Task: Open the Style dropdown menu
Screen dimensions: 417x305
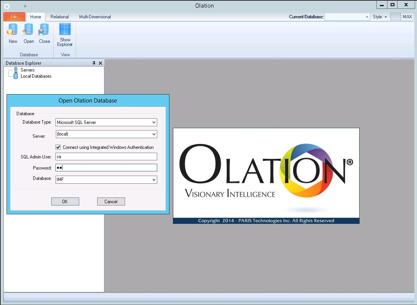Action: (380, 17)
